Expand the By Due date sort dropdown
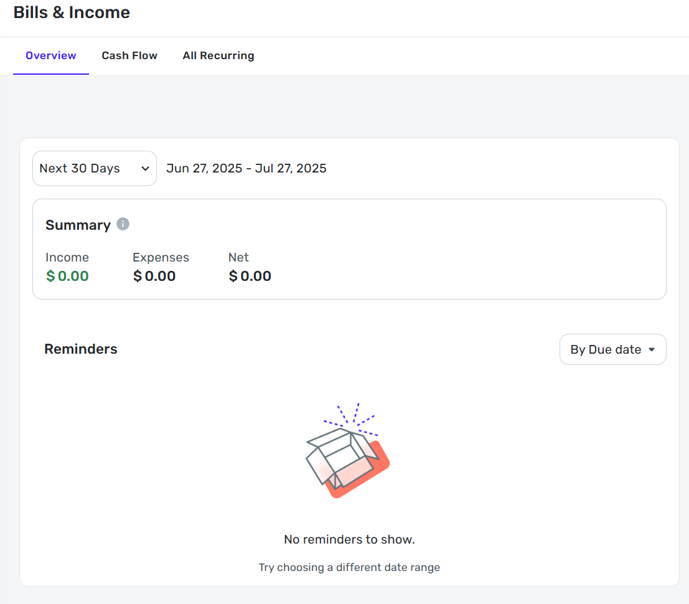 click(612, 350)
